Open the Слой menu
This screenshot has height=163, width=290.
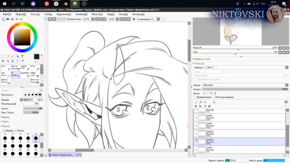tap(48, 14)
